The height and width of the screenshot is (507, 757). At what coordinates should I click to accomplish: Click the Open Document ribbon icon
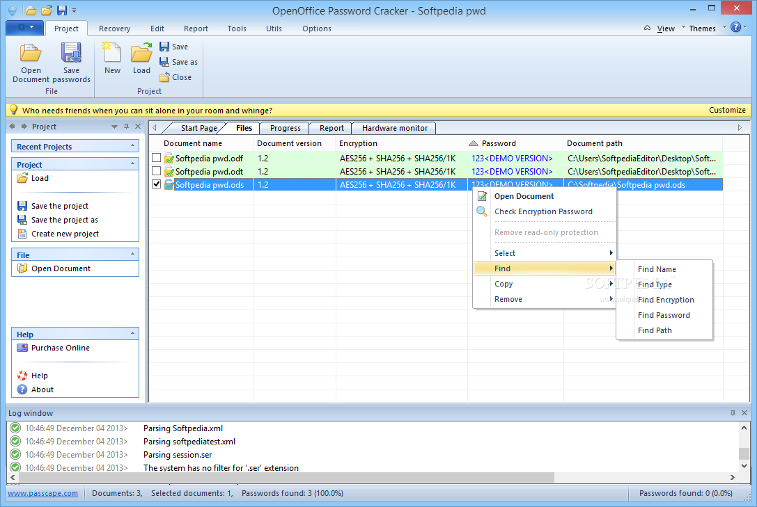click(x=31, y=63)
